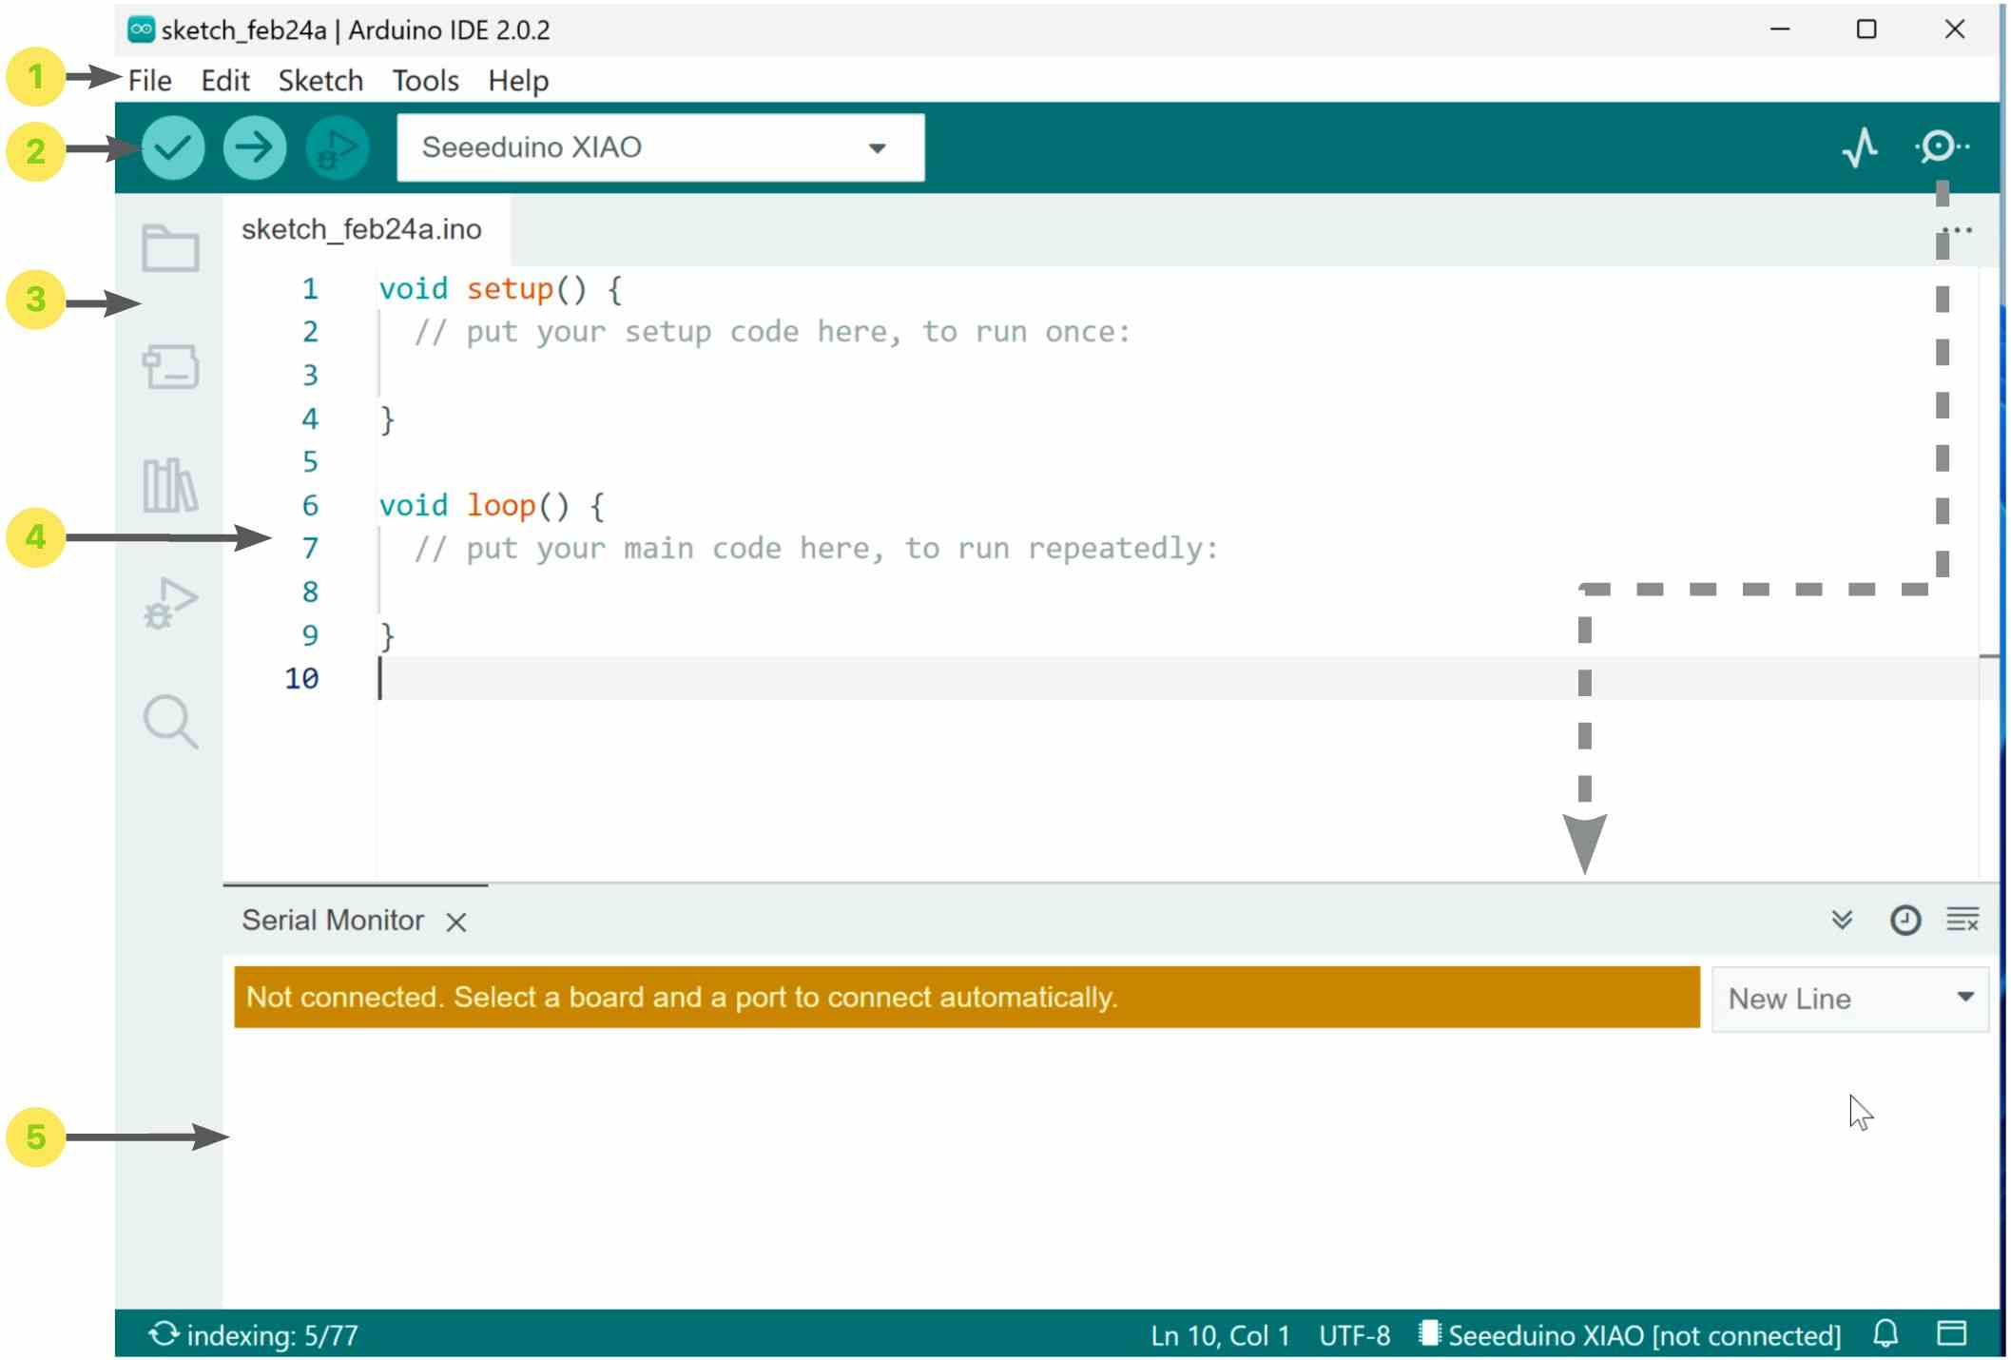Open the Search sidebar icon
This screenshot has width=2011, height=1360.
[x=170, y=721]
